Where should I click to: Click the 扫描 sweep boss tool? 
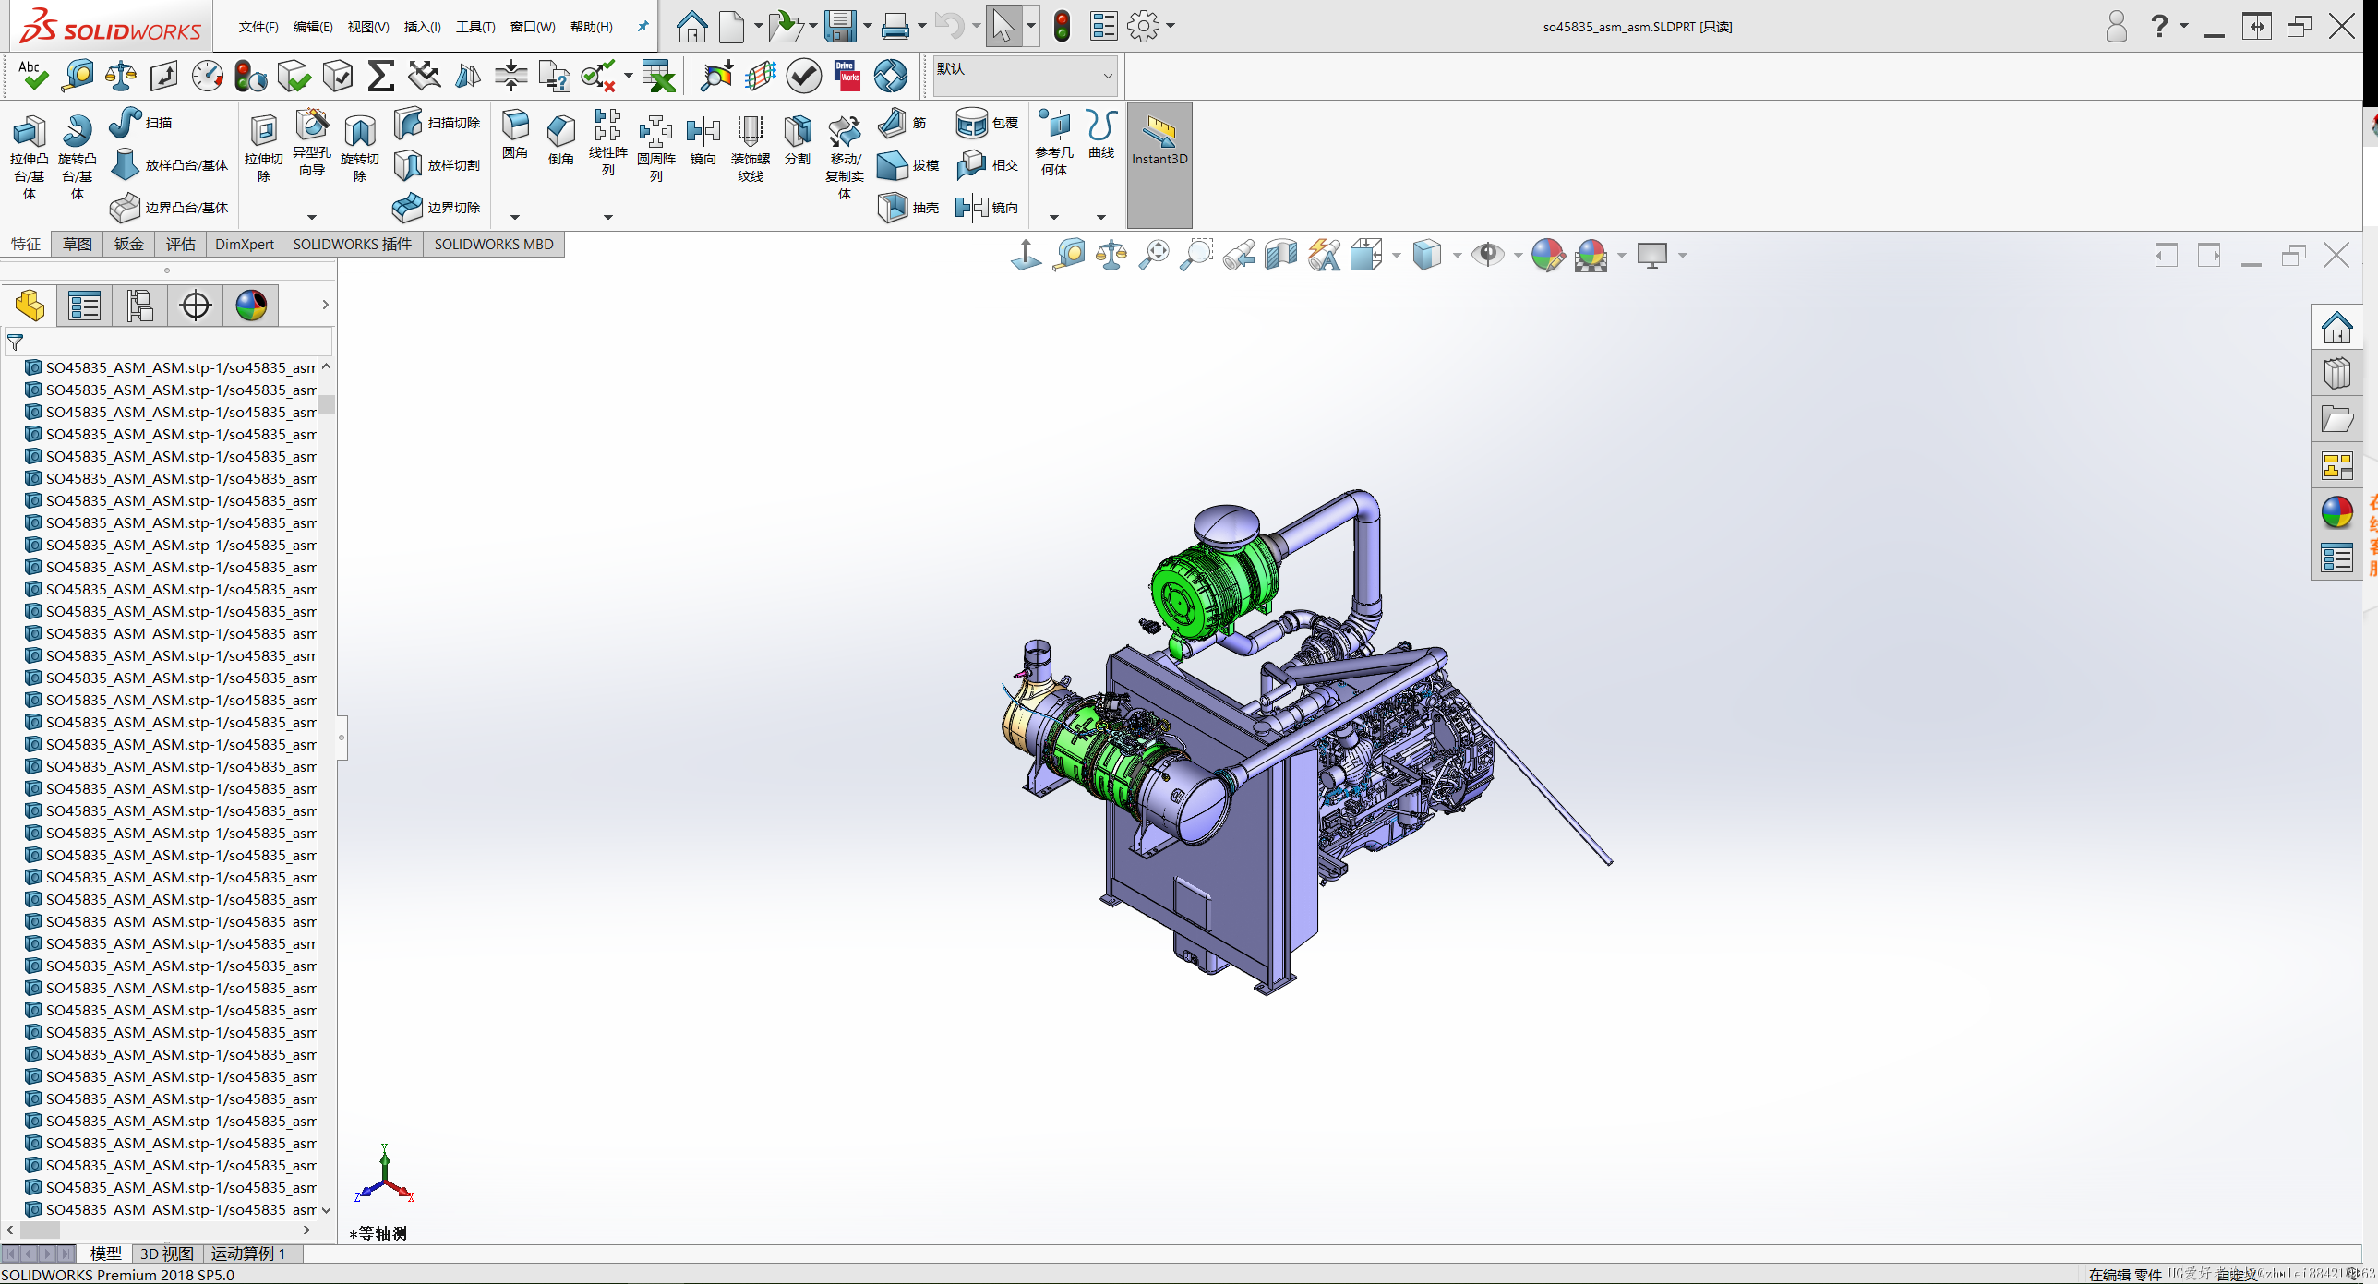click(x=140, y=123)
